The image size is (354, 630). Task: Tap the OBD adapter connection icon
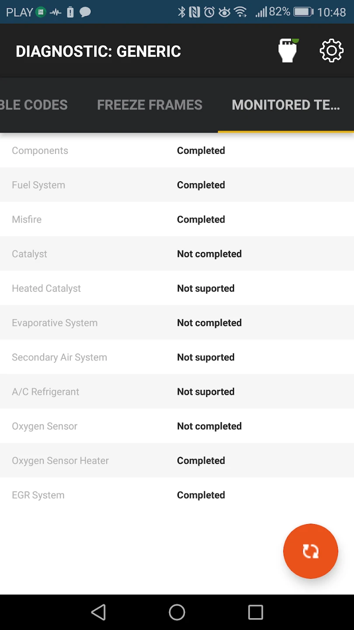(288, 51)
